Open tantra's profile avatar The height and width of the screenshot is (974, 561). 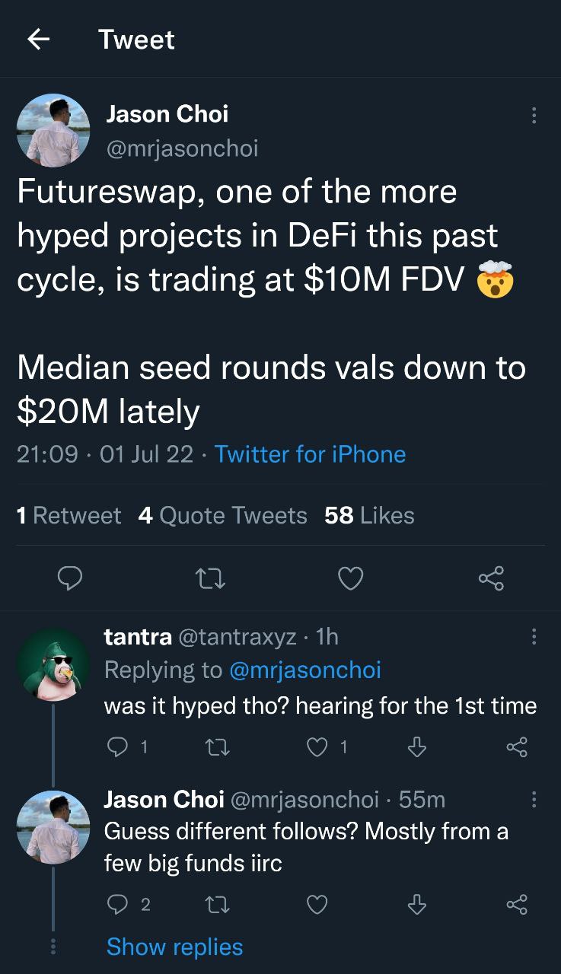click(x=53, y=664)
